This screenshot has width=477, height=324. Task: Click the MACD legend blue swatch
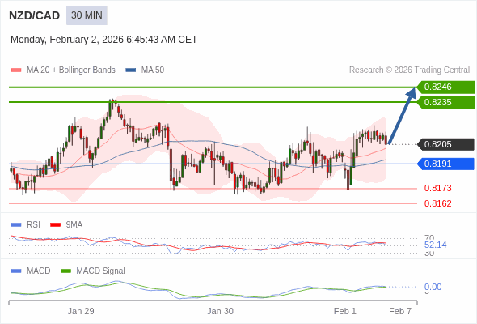tap(16, 271)
